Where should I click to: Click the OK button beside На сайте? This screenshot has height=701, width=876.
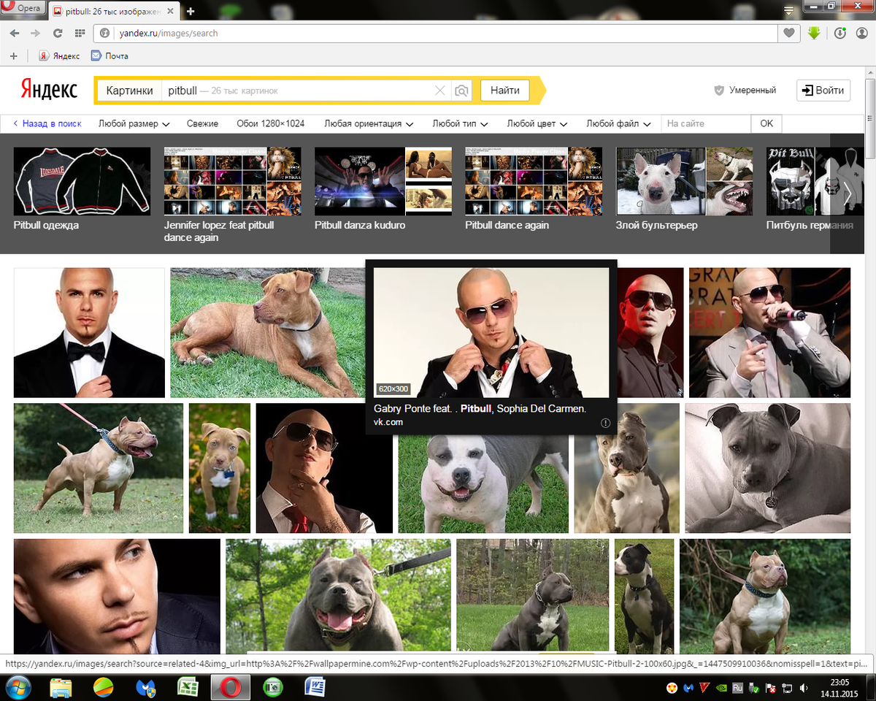(x=766, y=123)
